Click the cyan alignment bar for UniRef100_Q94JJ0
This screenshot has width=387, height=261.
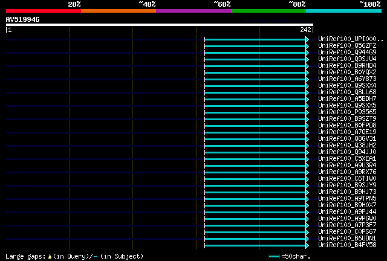255,153
